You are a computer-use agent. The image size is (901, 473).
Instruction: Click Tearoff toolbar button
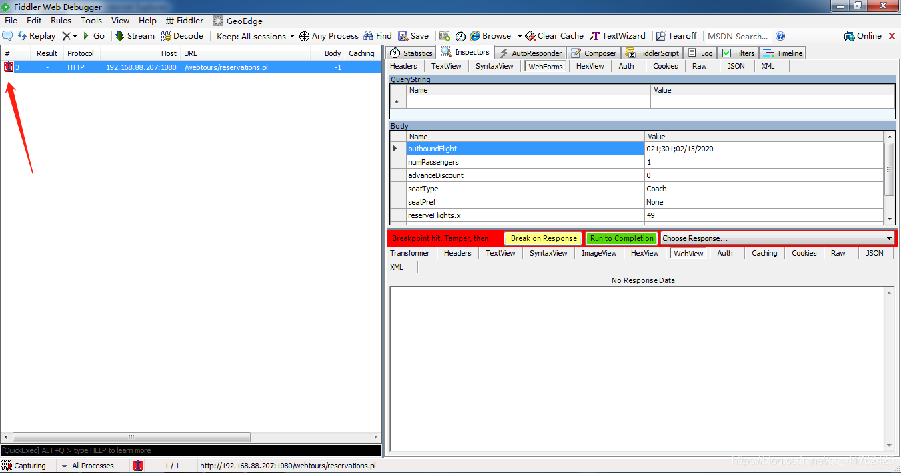pyautogui.click(x=676, y=36)
